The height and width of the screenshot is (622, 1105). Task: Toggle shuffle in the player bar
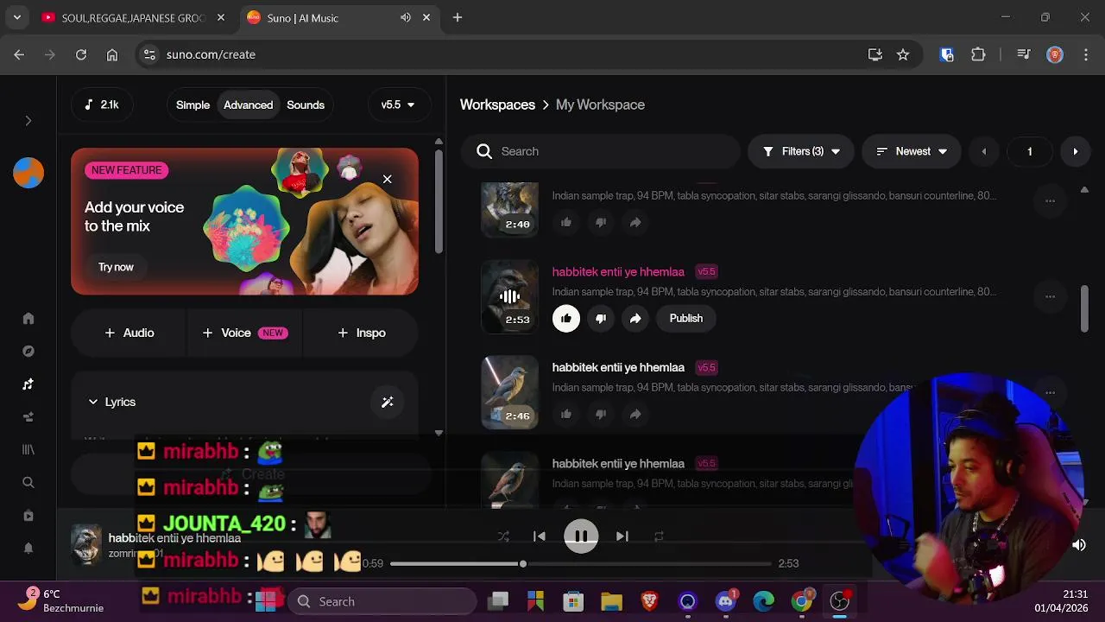point(503,536)
